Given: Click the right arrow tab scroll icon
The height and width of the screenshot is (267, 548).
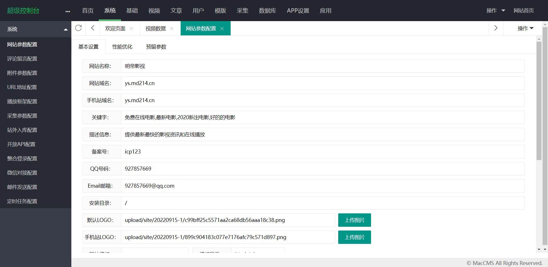Looking at the screenshot, I should 496,28.
